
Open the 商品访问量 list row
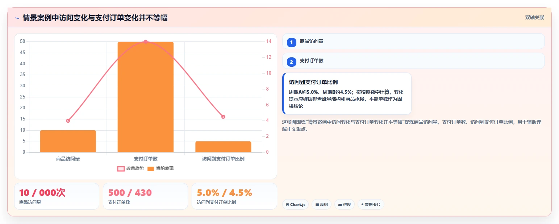[413, 41]
